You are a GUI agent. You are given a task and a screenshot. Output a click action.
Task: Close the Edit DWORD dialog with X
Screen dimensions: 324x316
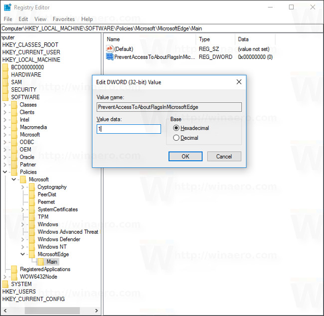tap(239, 82)
